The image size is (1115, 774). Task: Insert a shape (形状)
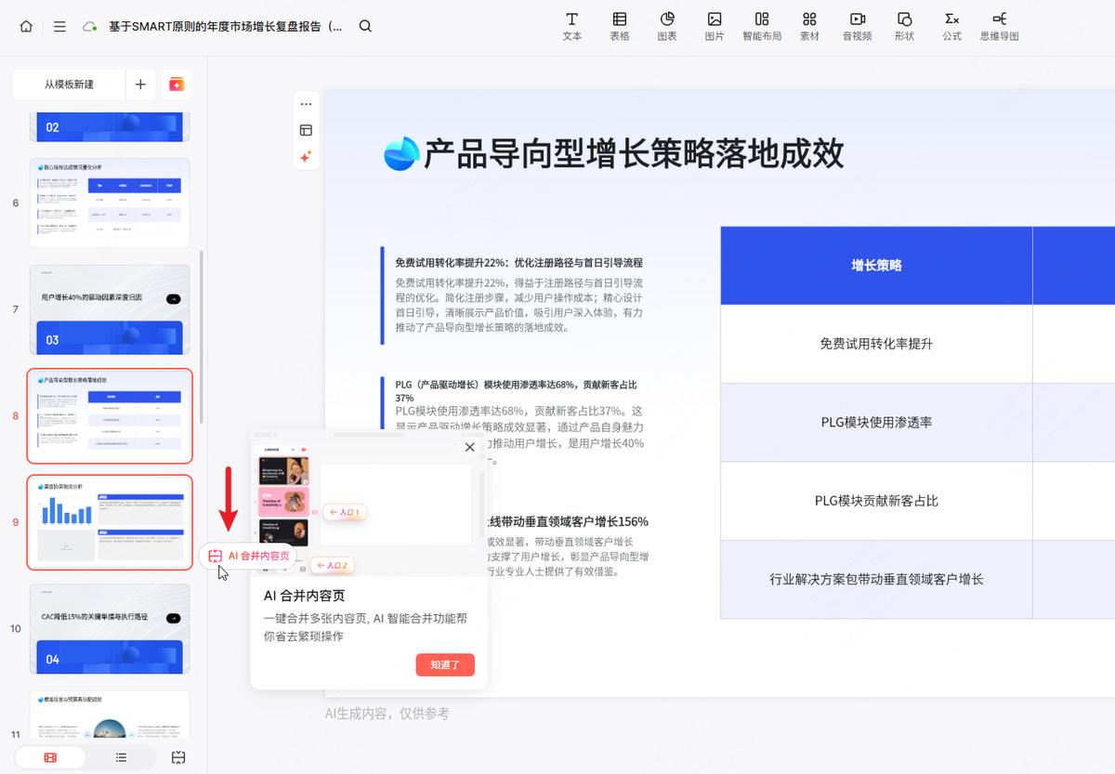[904, 27]
